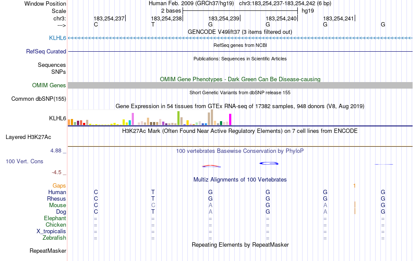This screenshot has width=413, height=261.
Task: Click the Window Position label
Action: [45, 3]
